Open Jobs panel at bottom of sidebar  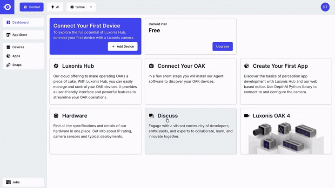pyautogui.click(x=23, y=182)
